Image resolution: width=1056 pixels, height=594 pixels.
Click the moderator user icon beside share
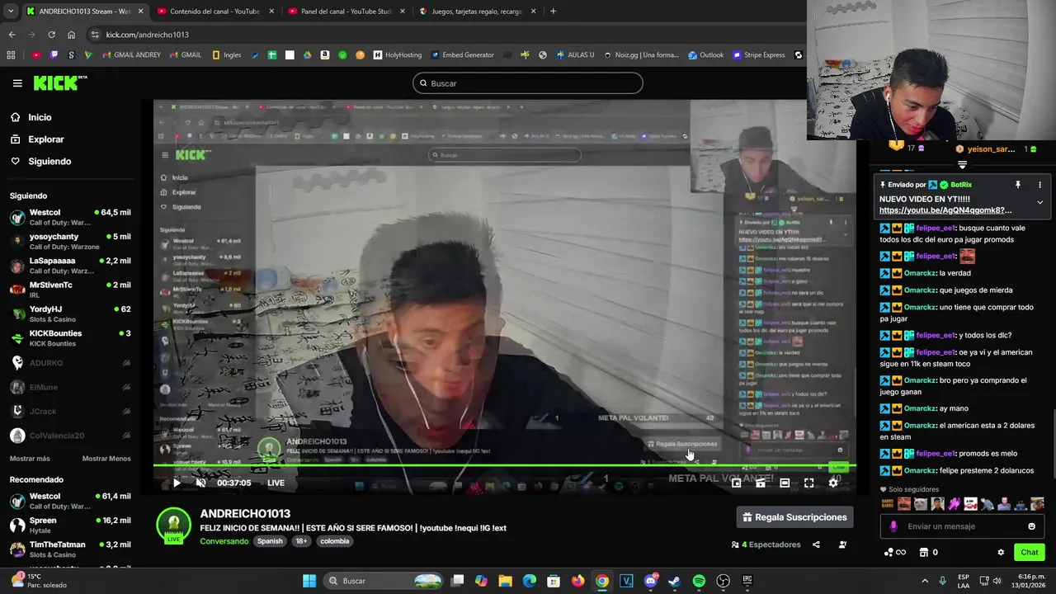(842, 544)
